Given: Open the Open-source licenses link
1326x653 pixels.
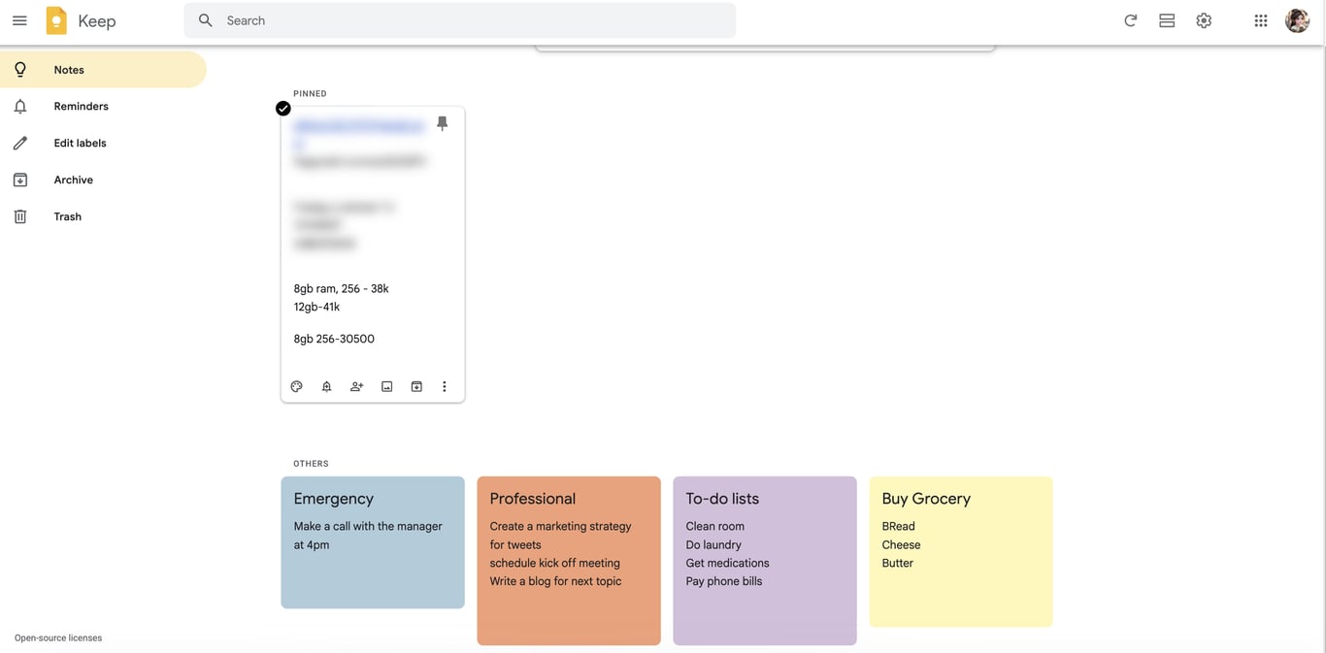Looking at the screenshot, I should tap(57, 637).
